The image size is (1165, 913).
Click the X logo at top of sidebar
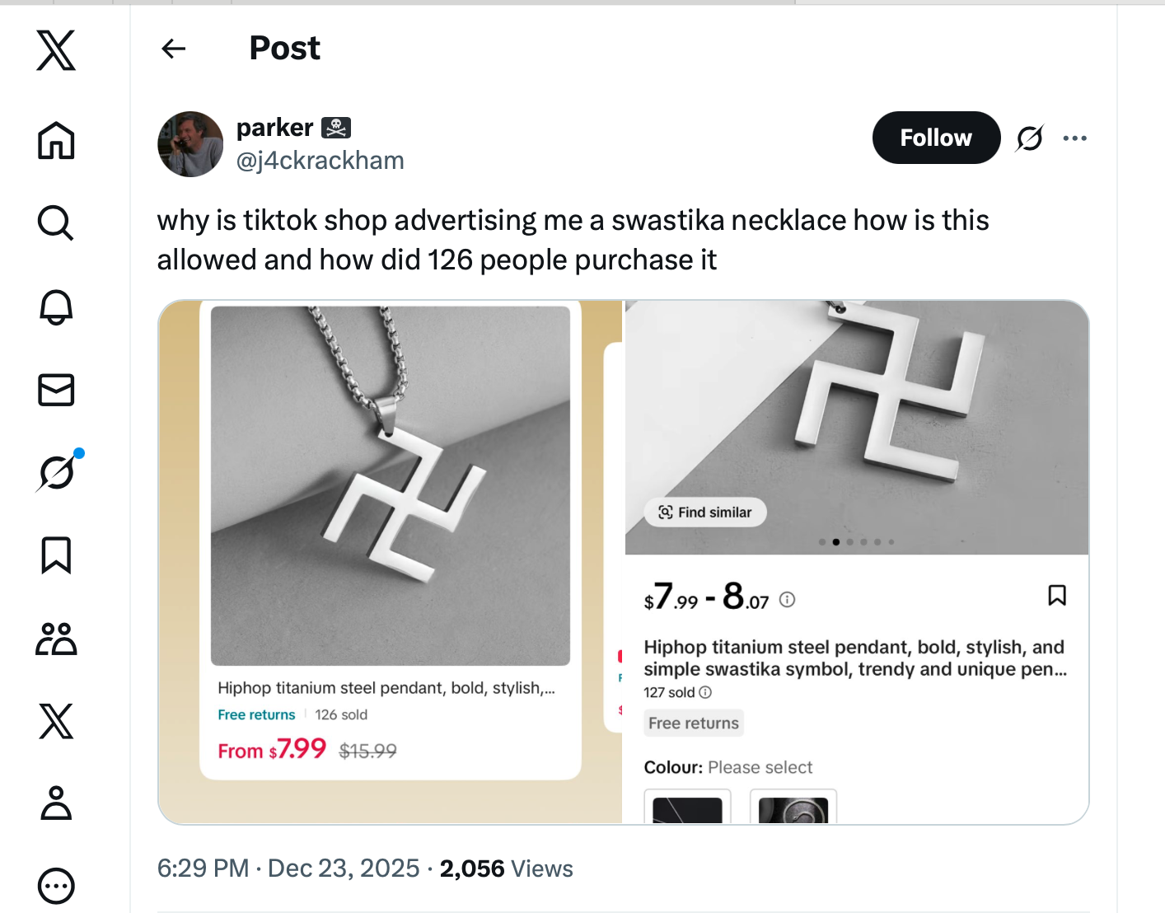[56, 51]
